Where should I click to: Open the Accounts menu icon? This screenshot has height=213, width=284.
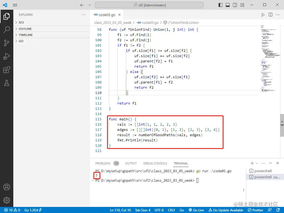(x=7, y=187)
